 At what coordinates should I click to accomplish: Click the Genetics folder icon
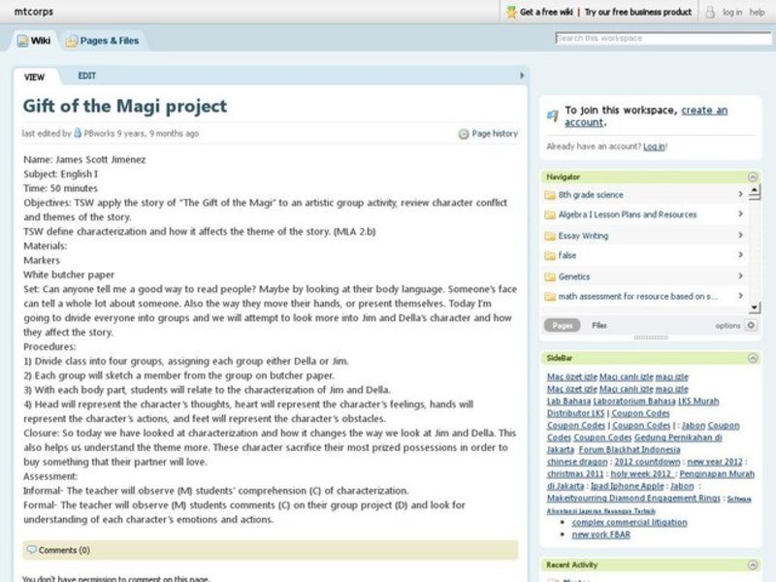[x=549, y=275]
